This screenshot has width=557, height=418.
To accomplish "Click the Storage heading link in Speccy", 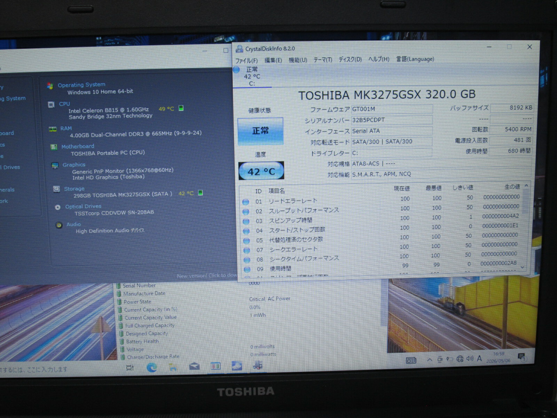I will (x=74, y=189).
